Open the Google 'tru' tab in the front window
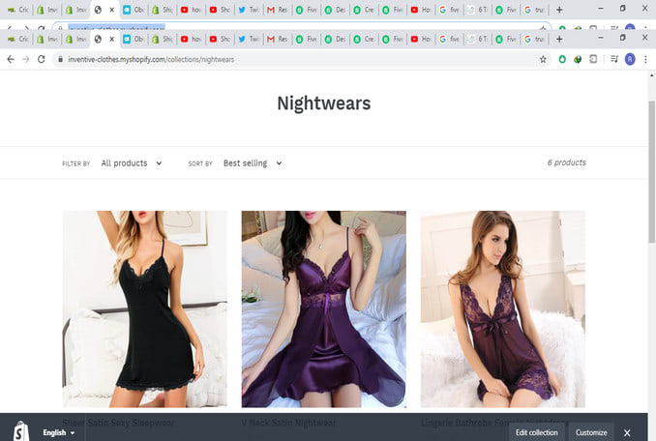The height and width of the screenshot is (441, 656). 535,39
